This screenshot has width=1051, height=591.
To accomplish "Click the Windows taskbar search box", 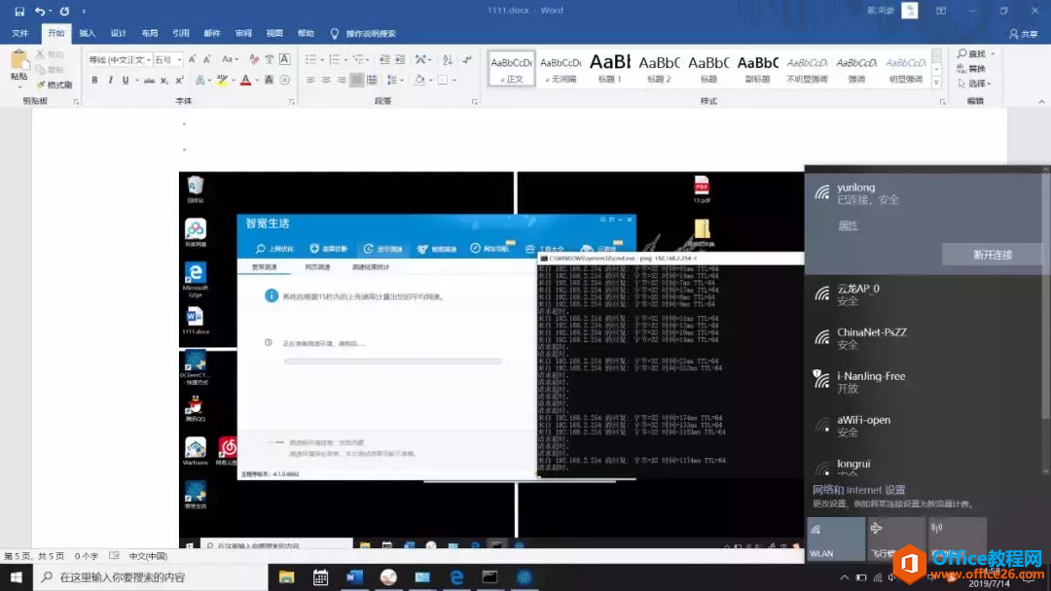I will tap(150, 577).
